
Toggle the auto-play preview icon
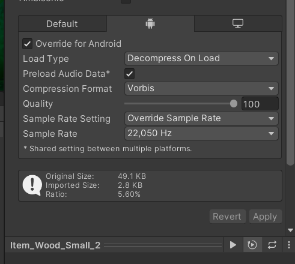pyautogui.click(x=252, y=245)
